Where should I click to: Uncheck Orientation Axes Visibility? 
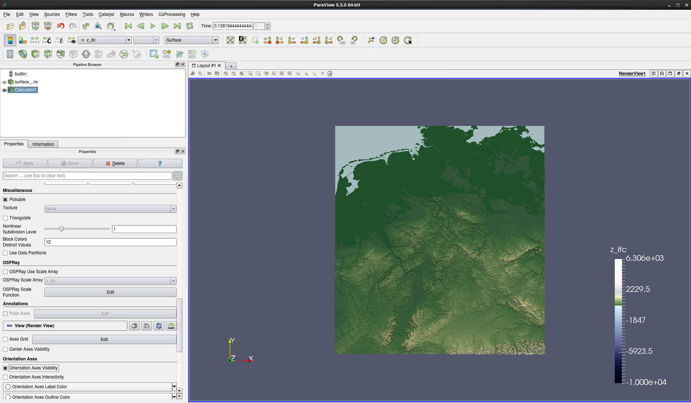[5, 368]
